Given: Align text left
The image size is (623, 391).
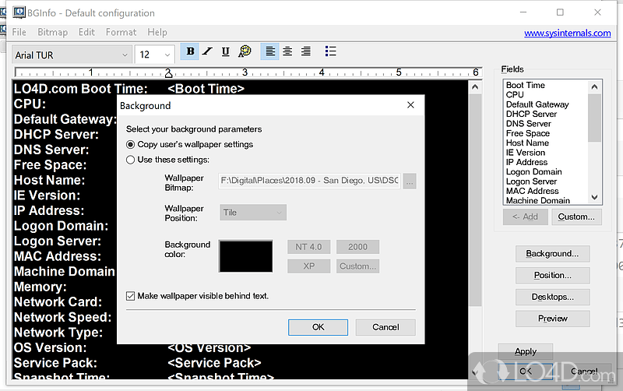Looking at the screenshot, I should pyautogui.click(x=269, y=51).
